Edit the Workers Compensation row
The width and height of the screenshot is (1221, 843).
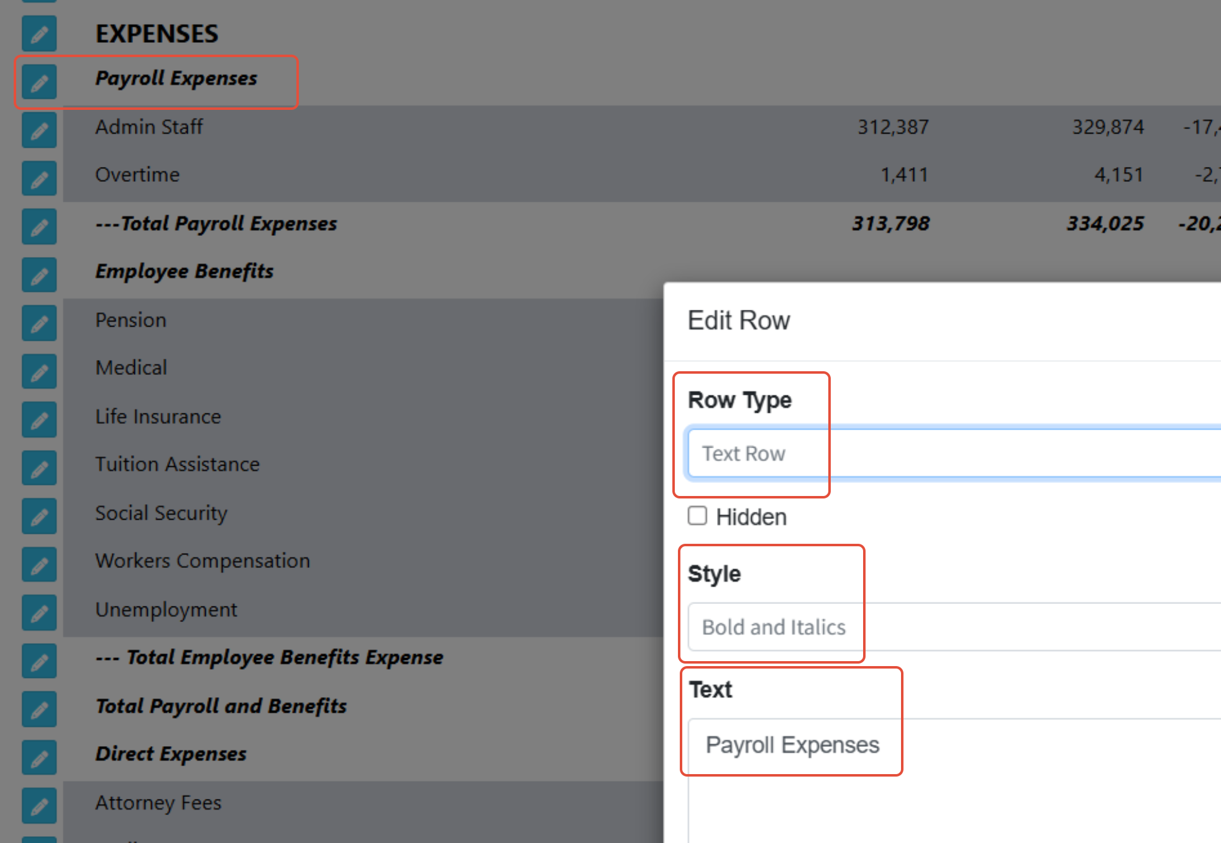(x=39, y=565)
